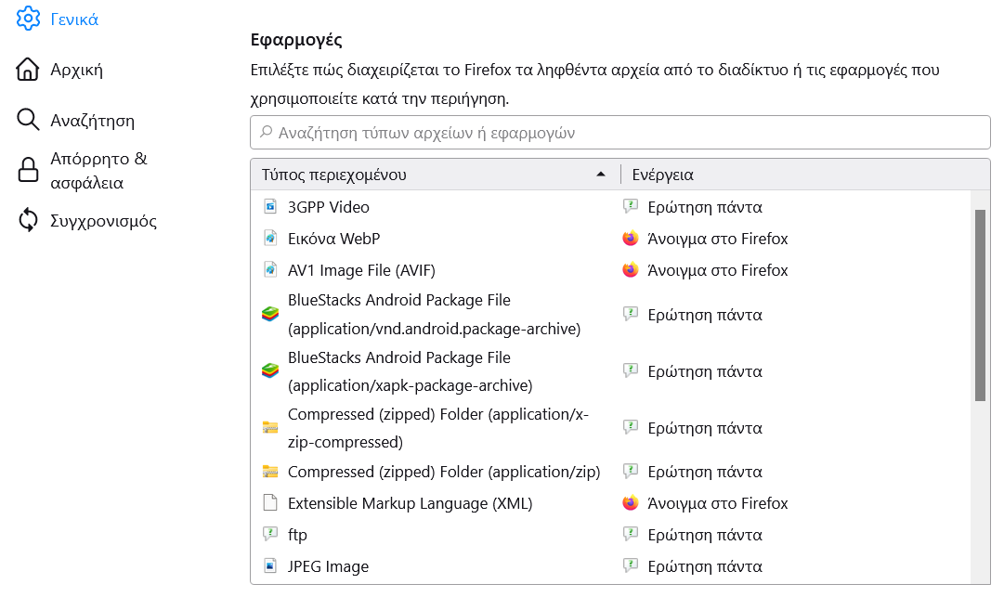Click the AV1 Image File icon
This screenshot has height=597, width=1004.
270,270
